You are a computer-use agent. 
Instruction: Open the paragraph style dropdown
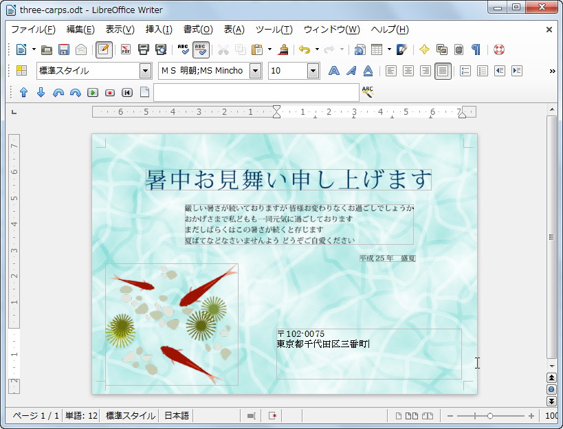pyautogui.click(x=146, y=70)
